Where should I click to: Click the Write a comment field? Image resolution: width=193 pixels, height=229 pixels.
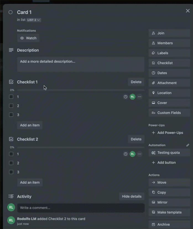click(81, 208)
